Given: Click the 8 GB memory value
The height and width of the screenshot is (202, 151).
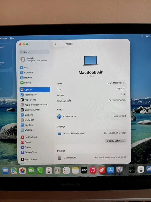Looking at the screenshot, I should (x=123, y=94).
